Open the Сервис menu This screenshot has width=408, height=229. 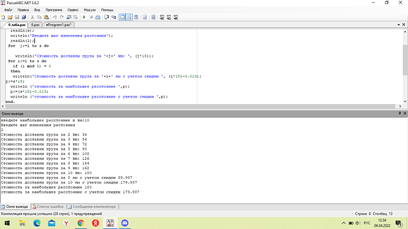click(x=73, y=10)
